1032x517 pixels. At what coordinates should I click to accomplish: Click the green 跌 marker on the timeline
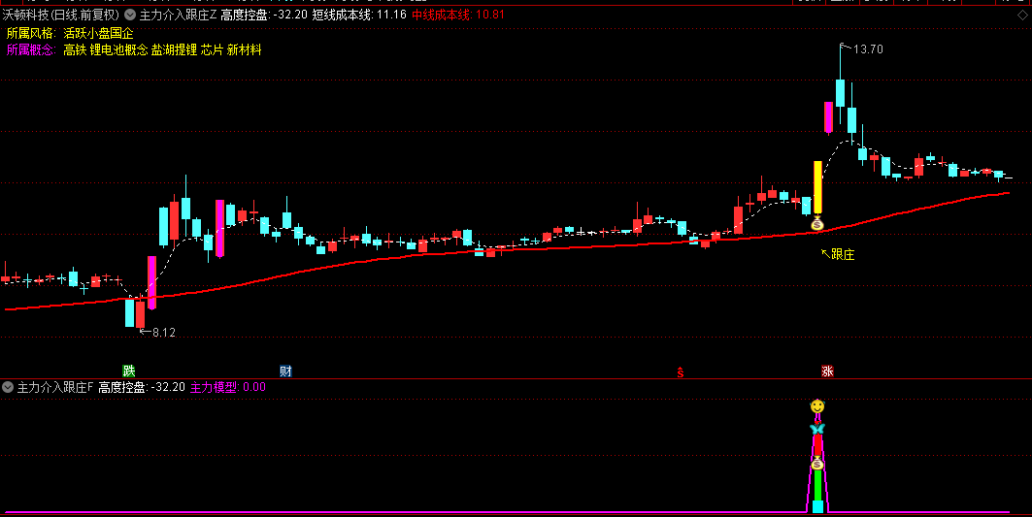[129, 371]
